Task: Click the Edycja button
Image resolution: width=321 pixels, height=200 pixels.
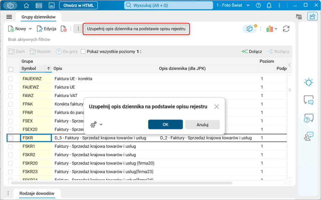Action: point(47,29)
